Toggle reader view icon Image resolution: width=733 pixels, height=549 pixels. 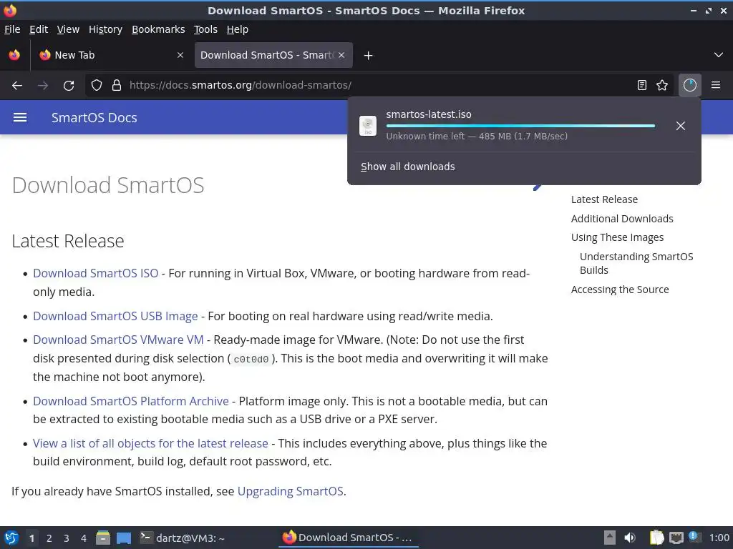[642, 86]
